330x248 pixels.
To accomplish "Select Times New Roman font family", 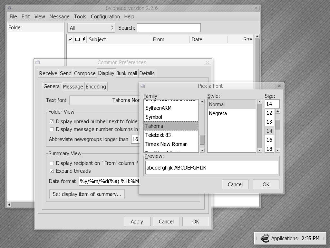I will (171, 144).
